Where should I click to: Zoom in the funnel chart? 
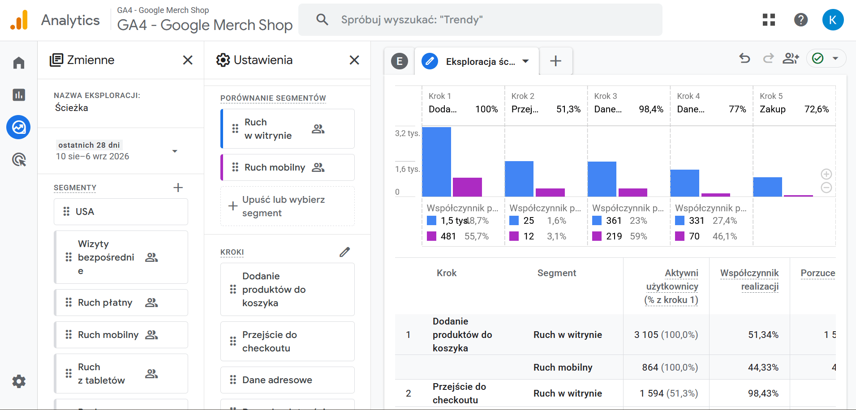click(826, 174)
